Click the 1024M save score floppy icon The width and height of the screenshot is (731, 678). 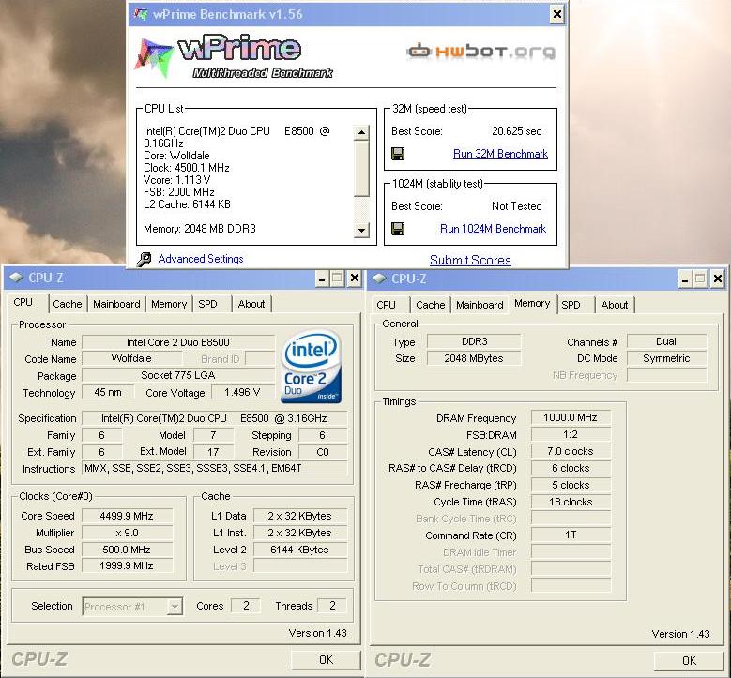click(x=398, y=229)
